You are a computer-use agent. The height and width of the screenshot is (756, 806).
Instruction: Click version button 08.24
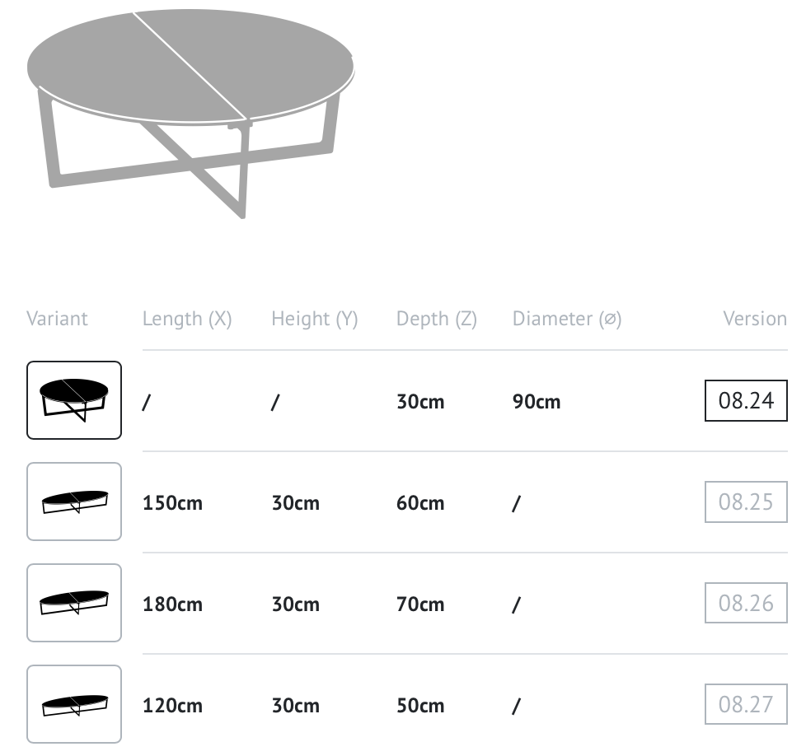[746, 400]
